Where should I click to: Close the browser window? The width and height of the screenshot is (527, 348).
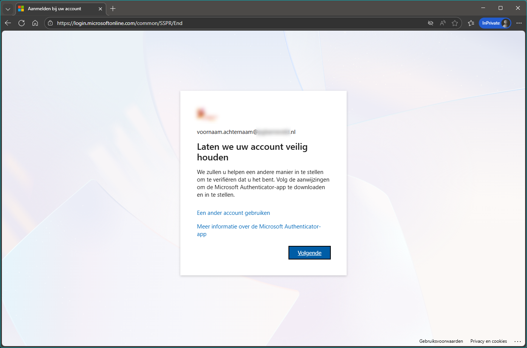(518, 8)
